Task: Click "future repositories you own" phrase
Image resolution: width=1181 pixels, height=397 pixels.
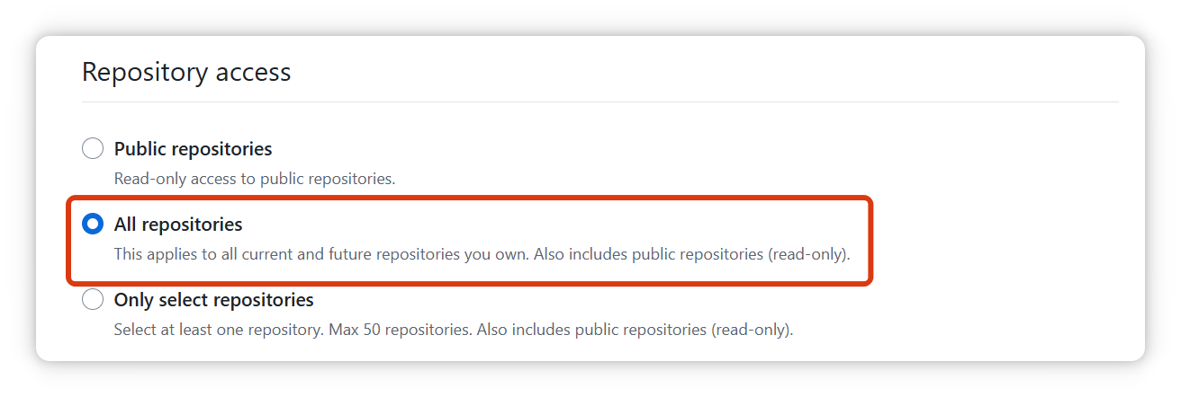Action: [427, 254]
